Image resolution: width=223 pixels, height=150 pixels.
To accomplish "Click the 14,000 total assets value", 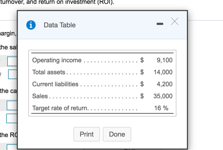I will (x=163, y=72).
